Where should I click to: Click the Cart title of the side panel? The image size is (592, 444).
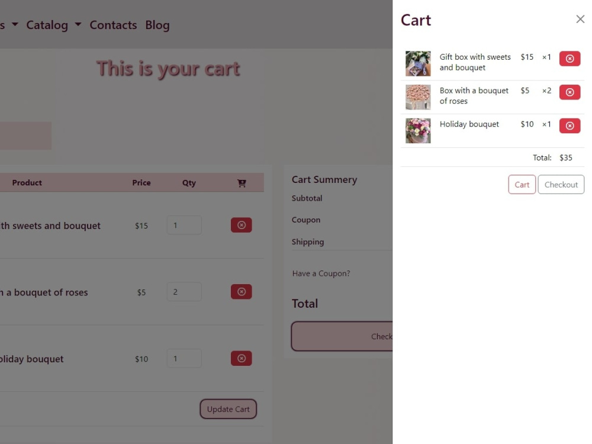[x=416, y=20]
